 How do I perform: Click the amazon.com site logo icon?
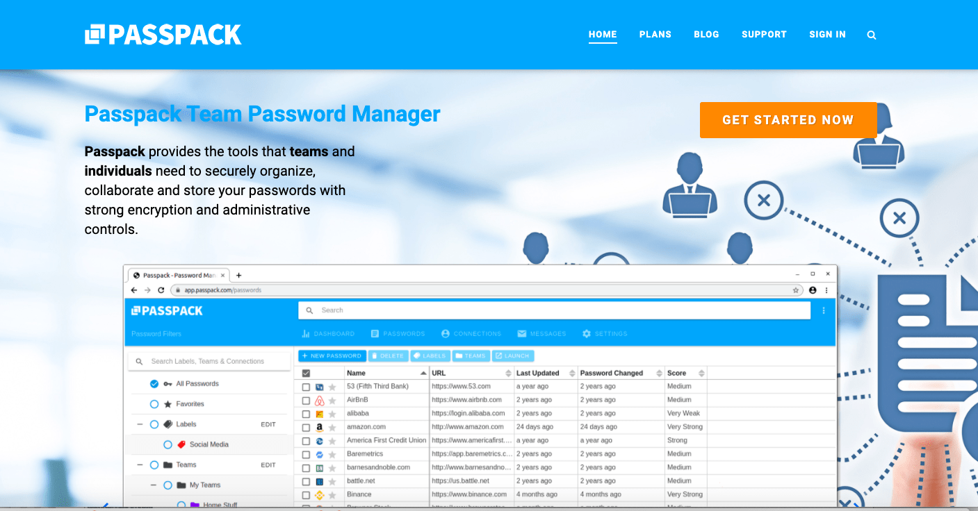[x=320, y=428]
